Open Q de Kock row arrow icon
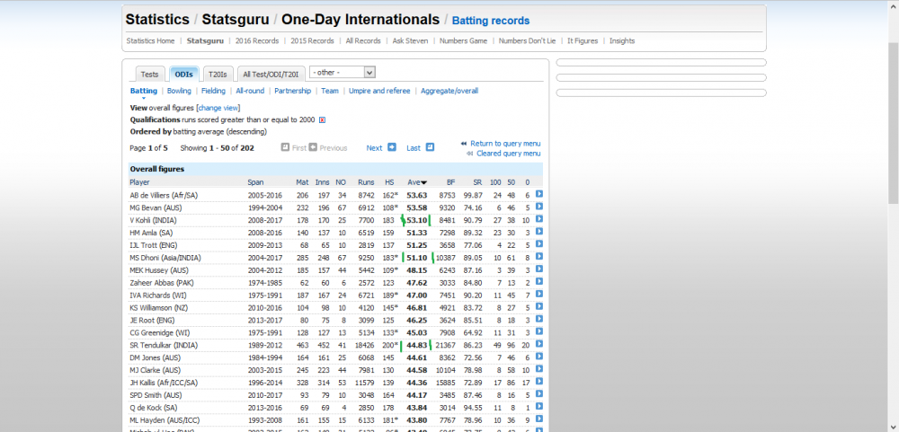 539,406
